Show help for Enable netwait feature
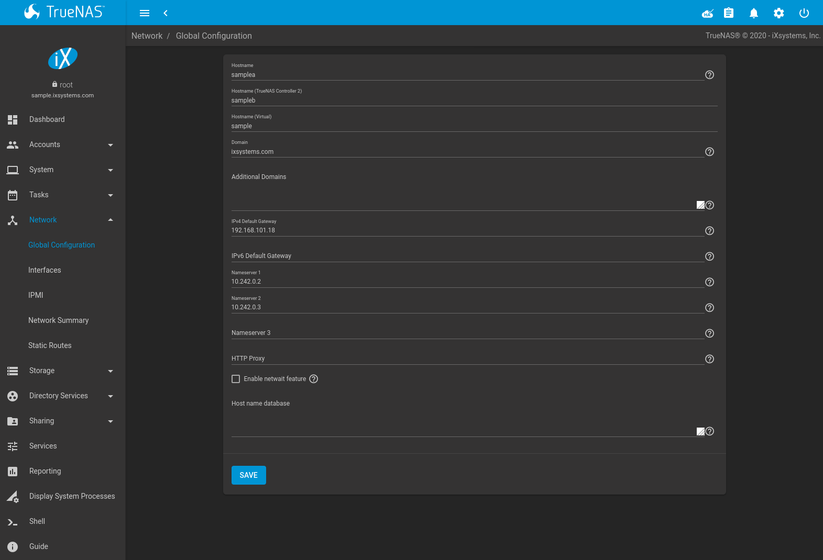The width and height of the screenshot is (823, 560). pos(313,379)
